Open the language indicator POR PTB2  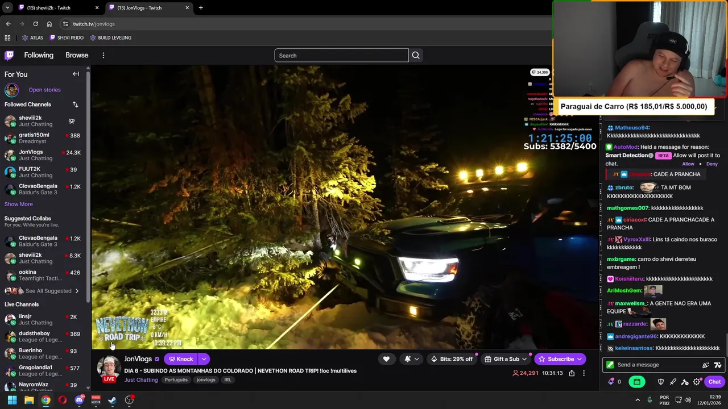(664, 400)
